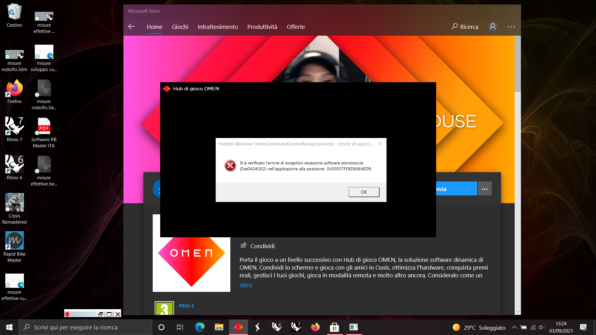This screenshot has height=335, width=596.
Task: Open the Ricerca search in Microsoft Store
Action: pos(464,27)
